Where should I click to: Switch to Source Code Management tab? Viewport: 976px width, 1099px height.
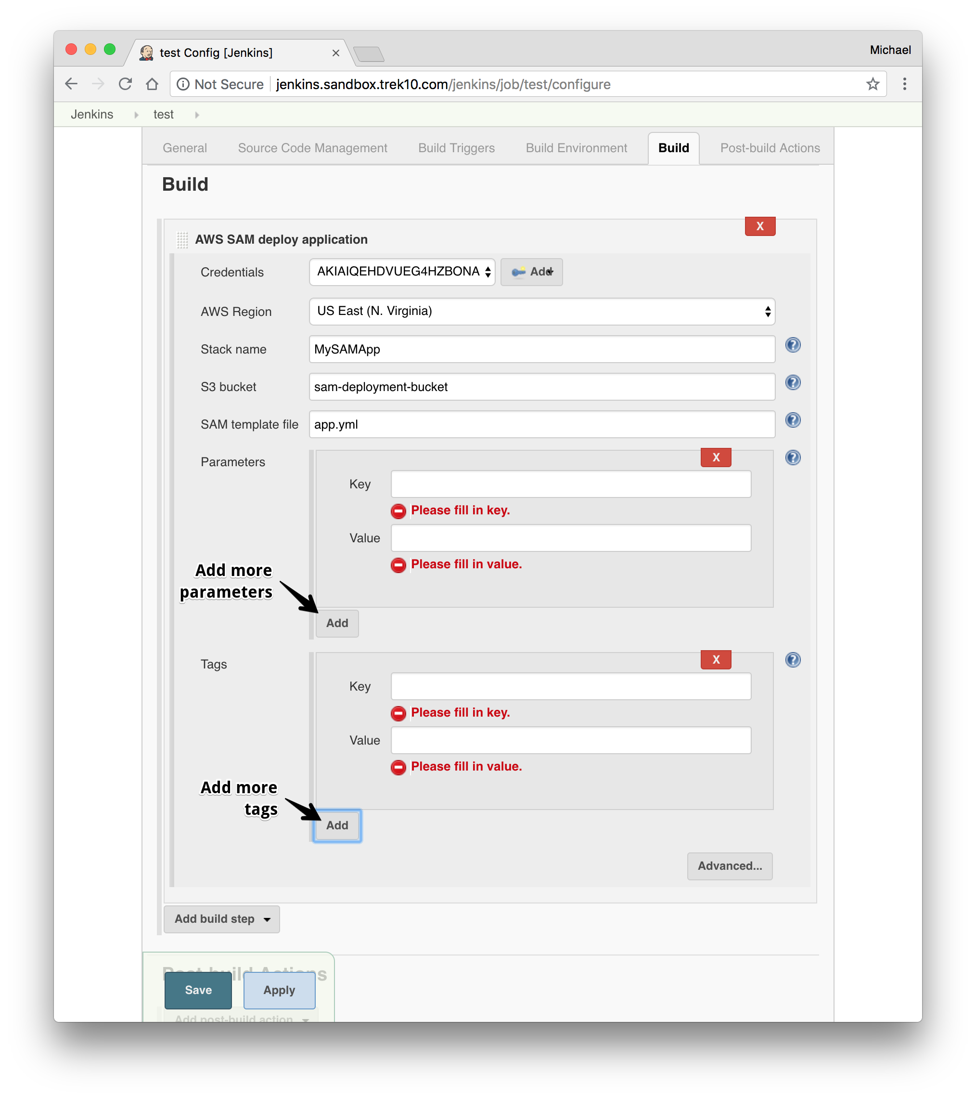click(x=312, y=148)
